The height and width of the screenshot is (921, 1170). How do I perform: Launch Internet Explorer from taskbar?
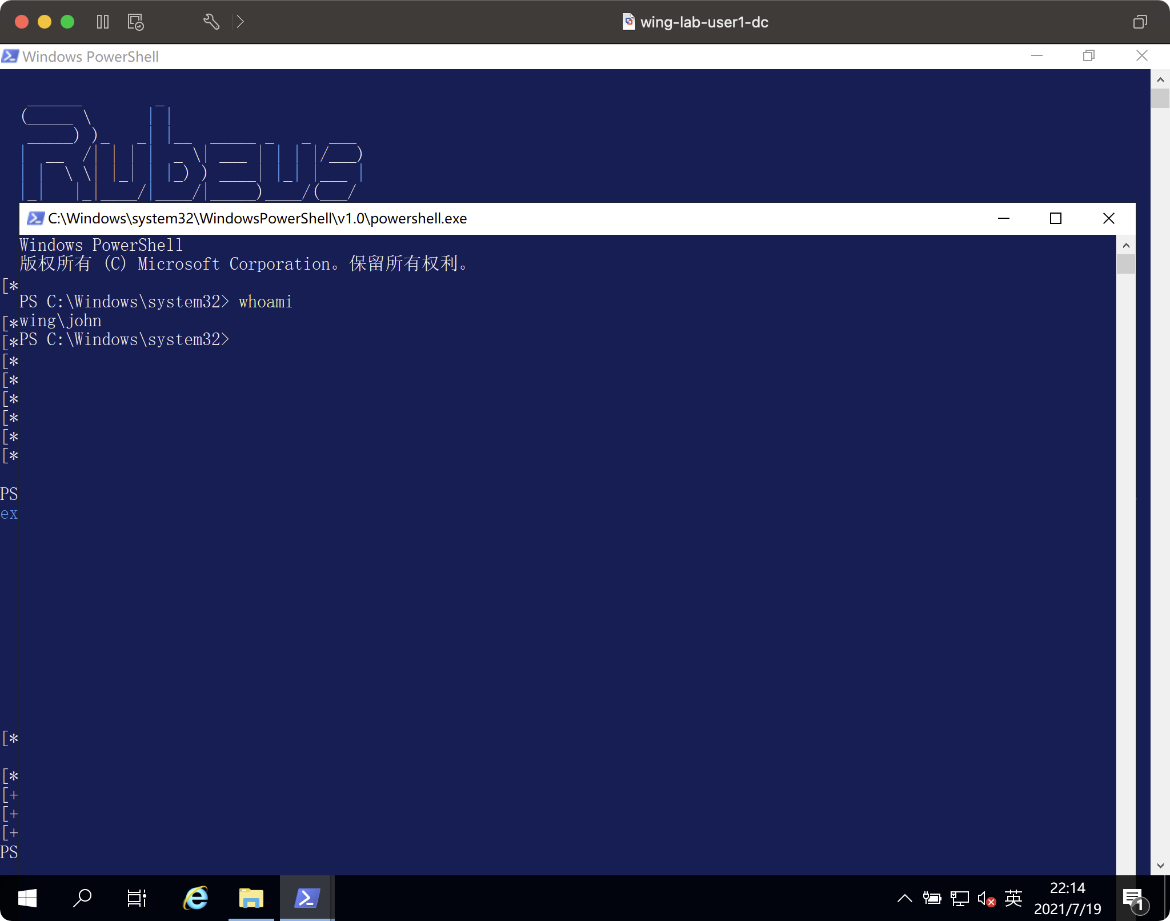point(195,898)
